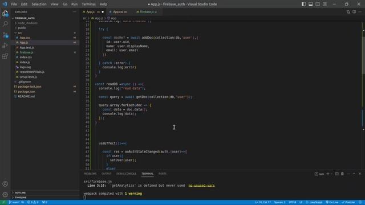The width and height of the screenshot is (365, 205).
Task: Click the Prettier status bar item
Action: 348,203
